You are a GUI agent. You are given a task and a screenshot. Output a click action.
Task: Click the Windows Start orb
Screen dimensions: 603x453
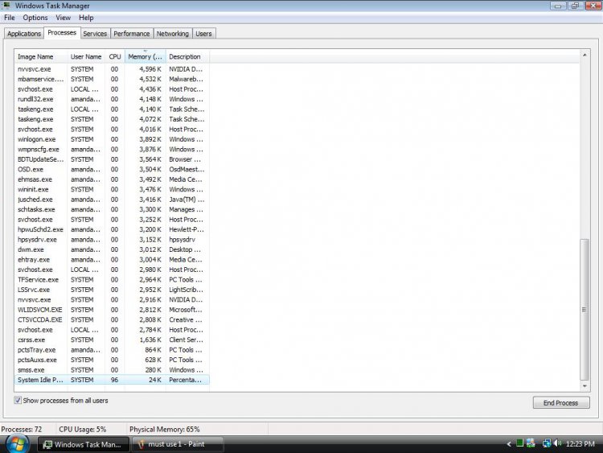point(16,443)
